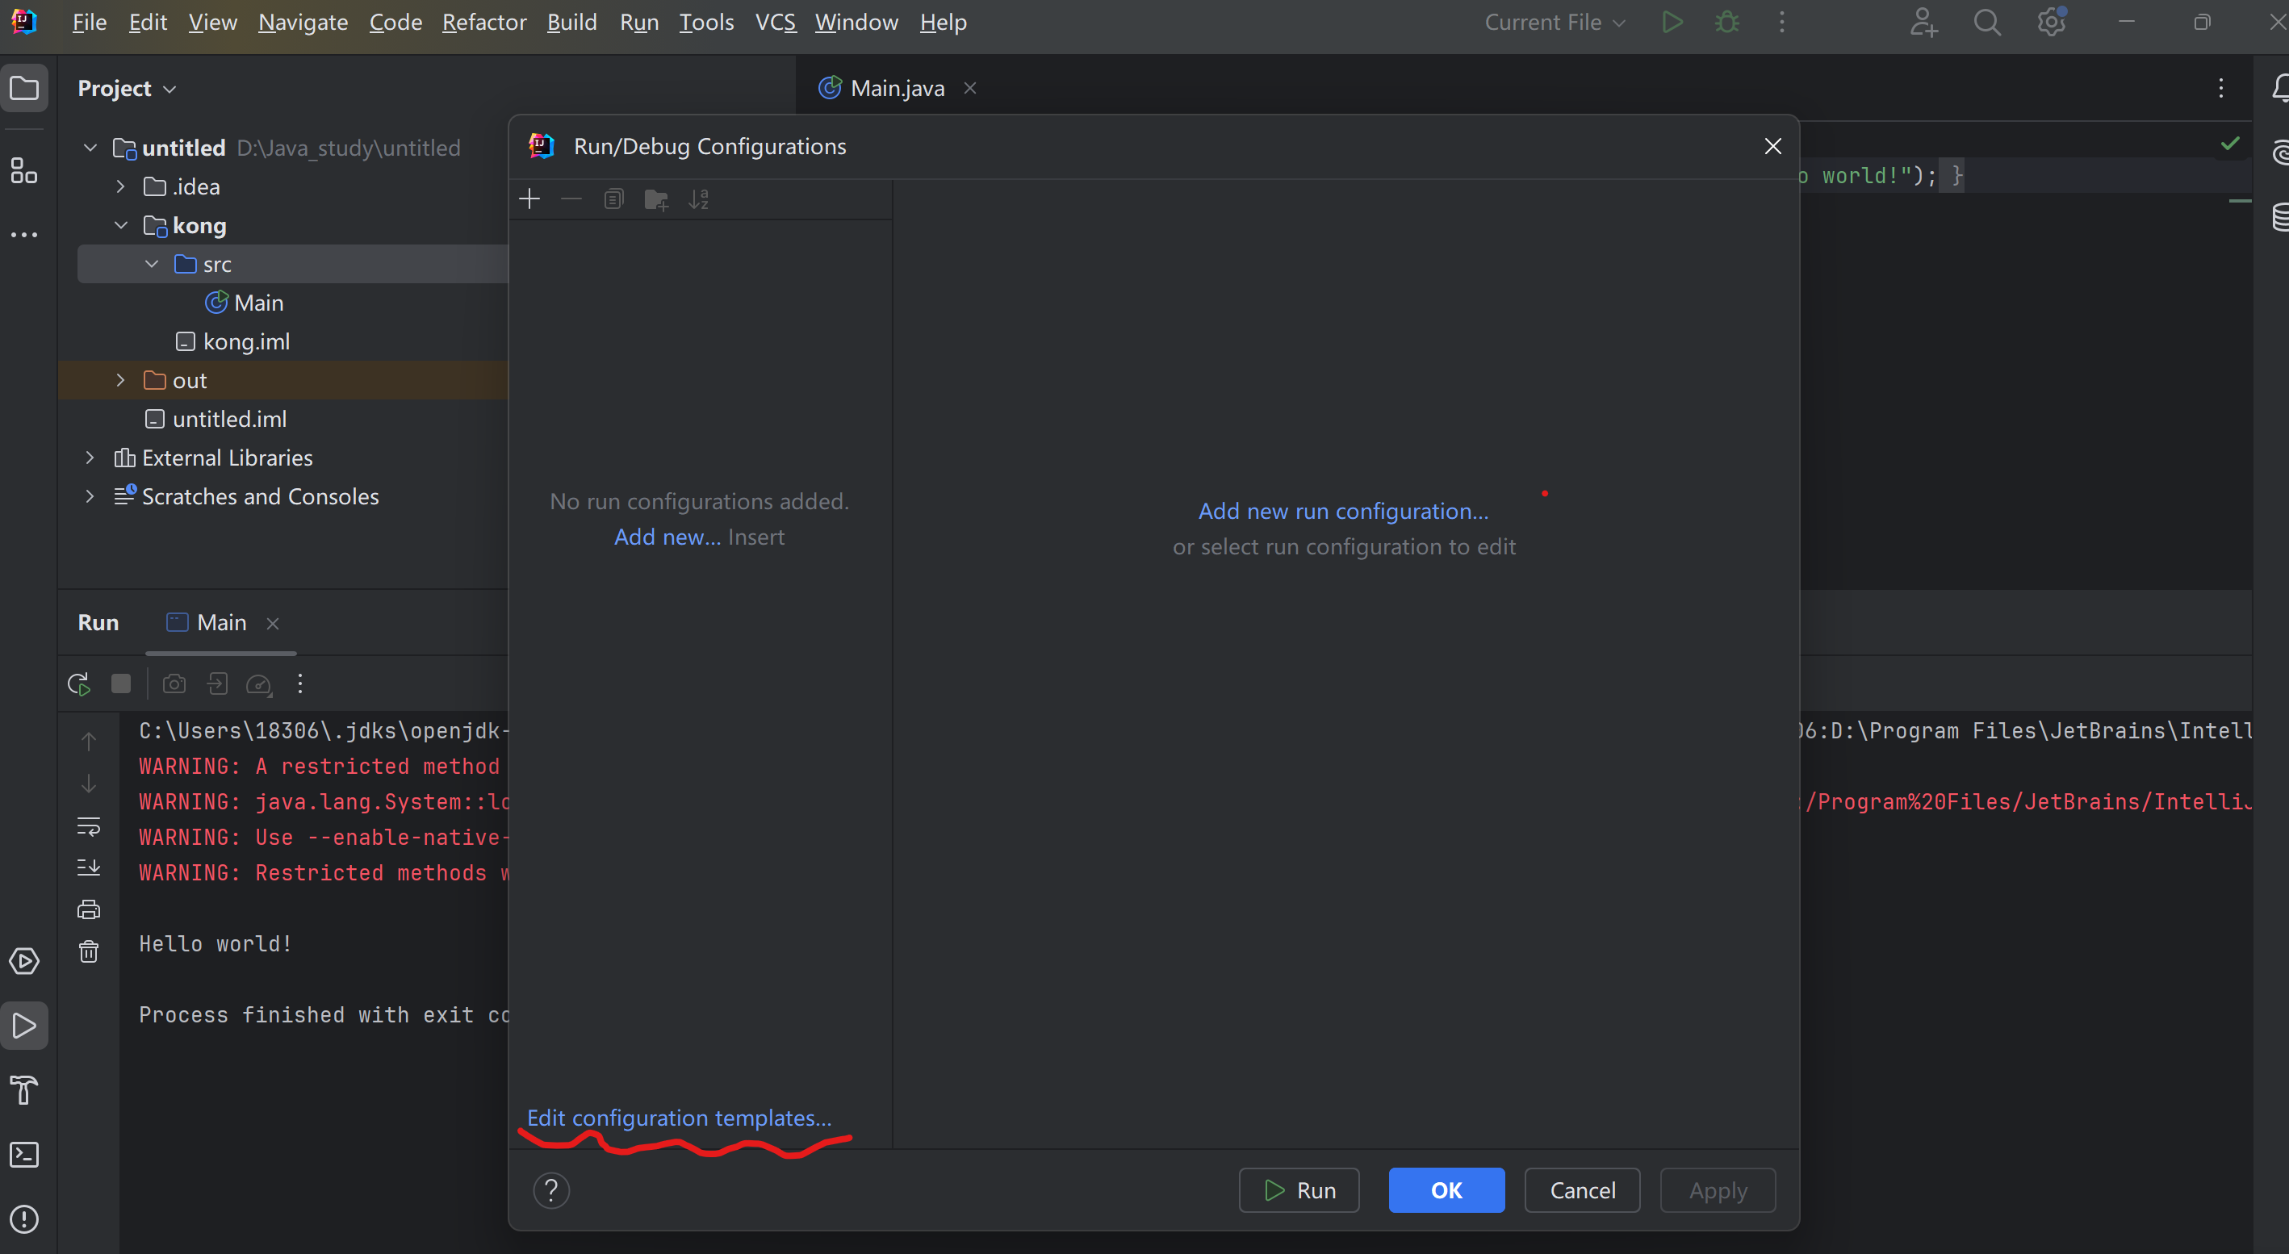Collapse the untitled project root node
Viewport: 2289px width, 1254px height.
click(x=90, y=148)
